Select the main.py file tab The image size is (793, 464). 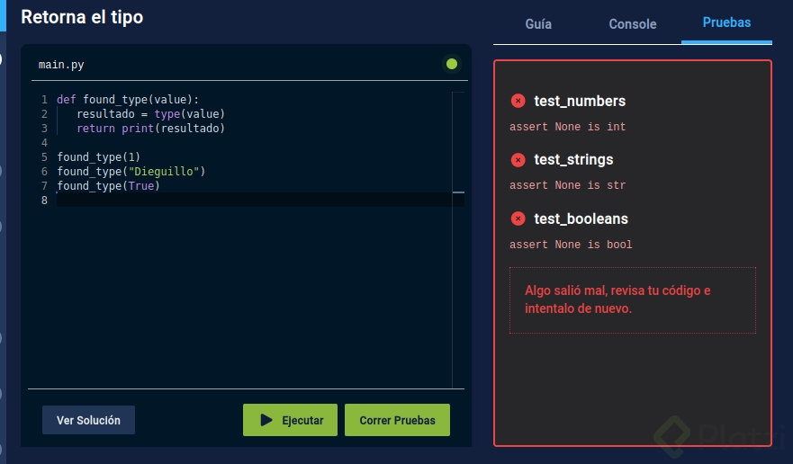click(61, 65)
